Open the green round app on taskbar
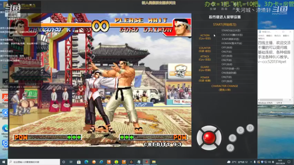Image resolution: width=294 pixels, height=165 pixels. (116, 162)
